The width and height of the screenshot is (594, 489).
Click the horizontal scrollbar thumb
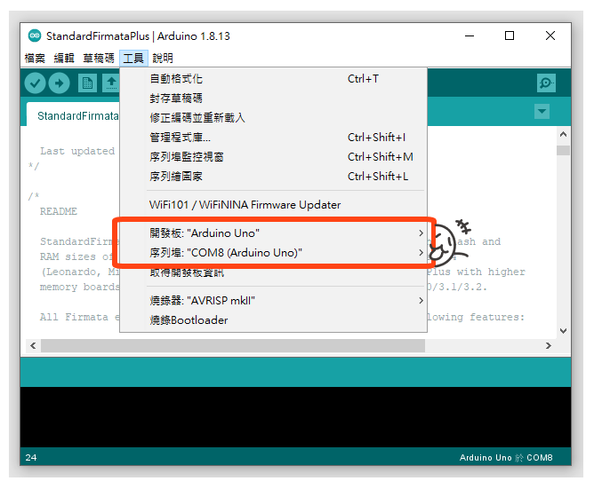point(233,345)
